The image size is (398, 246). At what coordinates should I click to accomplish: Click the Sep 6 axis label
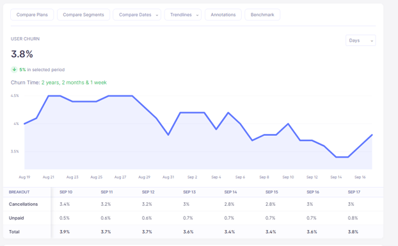pyautogui.click(x=240, y=177)
